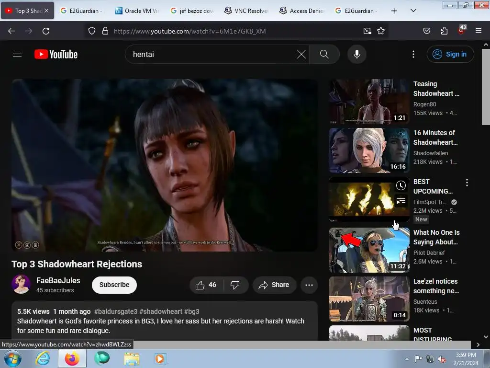Launch Internet Explorer from taskbar
Image resolution: width=490 pixels, height=368 pixels.
[43, 358]
